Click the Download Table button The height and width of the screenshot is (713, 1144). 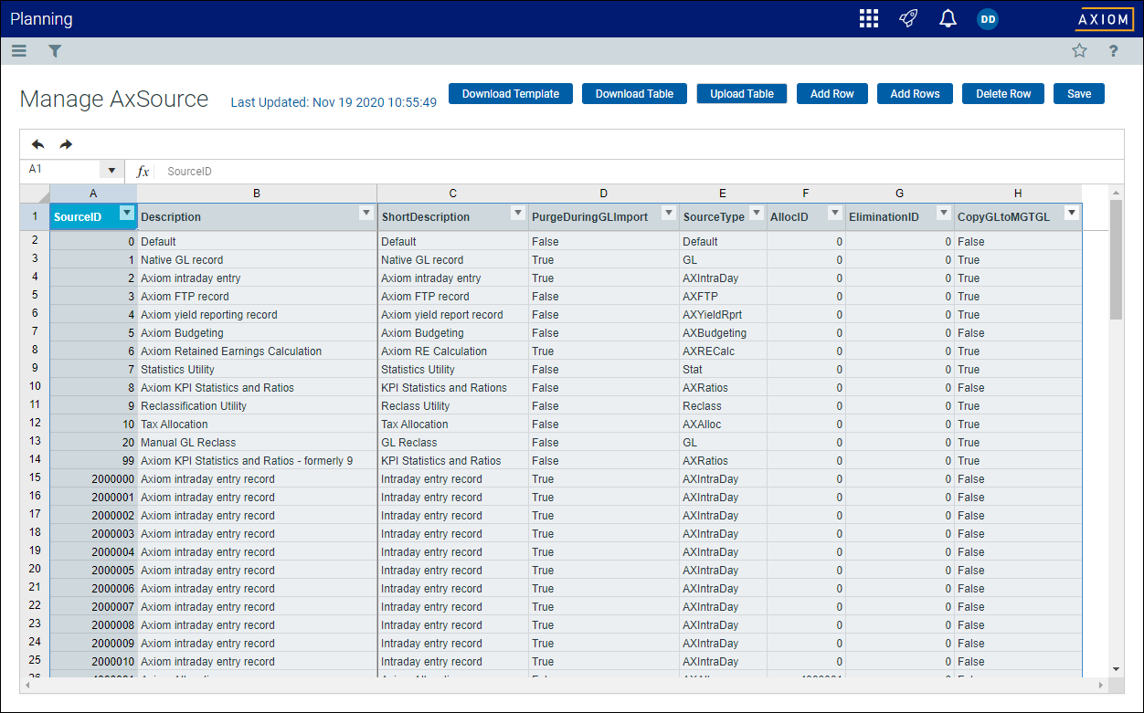[634, 93]
